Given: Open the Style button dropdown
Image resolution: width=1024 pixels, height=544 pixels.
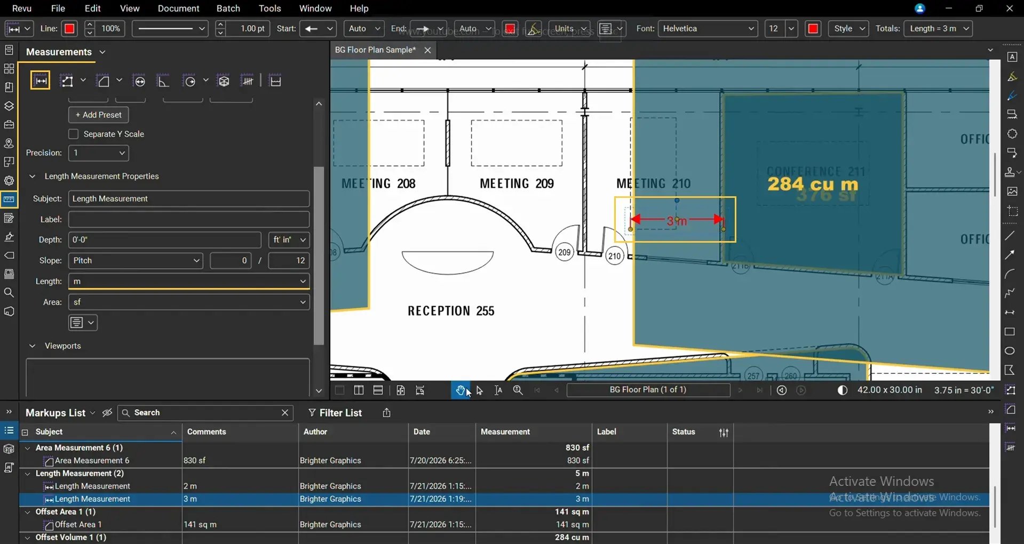Looking at the screenshot, I should coord(848,29).
